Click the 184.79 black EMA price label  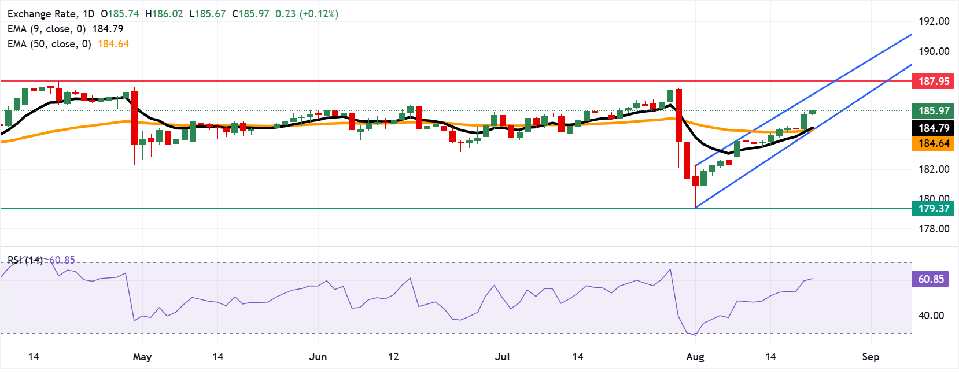pyautogui.click(x=932, y=128)
